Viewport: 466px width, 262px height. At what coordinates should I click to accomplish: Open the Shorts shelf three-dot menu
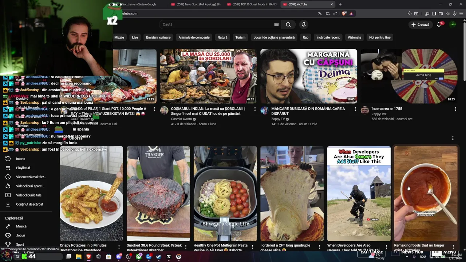click(x=453, y=138)
